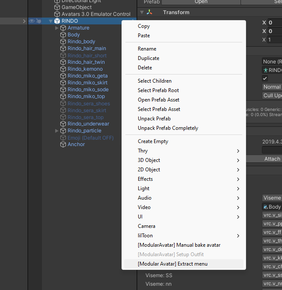Click the Rindo_particle cube icon
Image resolution: width=282 pixels, height=290 pixels.
[63, 131]
